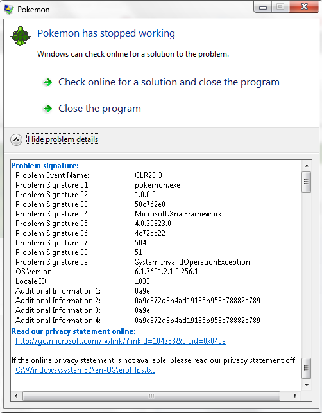Choose Close the program option
Viewport: 322px width, 413px height.
pyautogui.click(x=99, y=109)
